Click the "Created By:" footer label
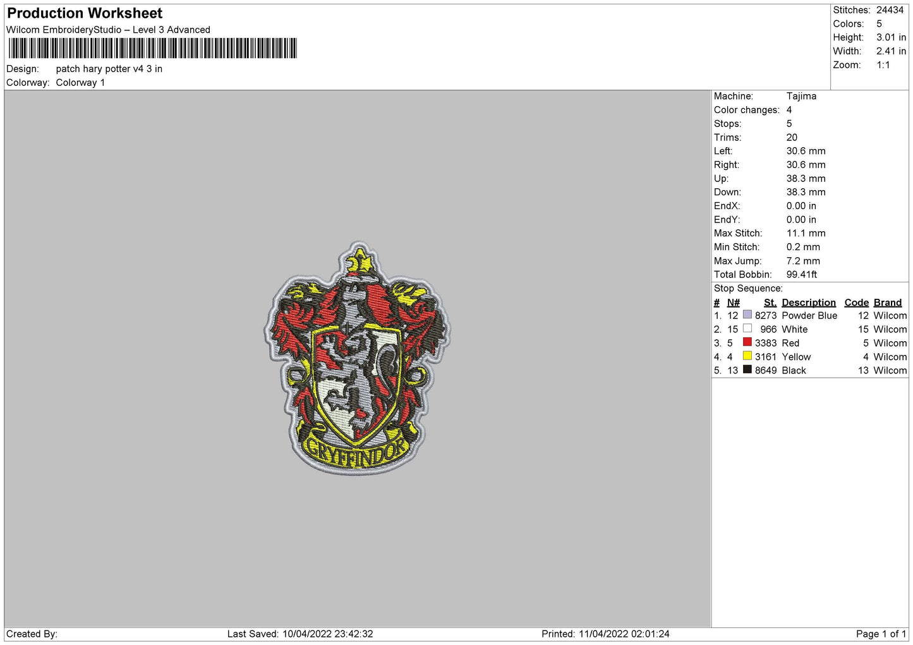The width and height of the screenshot is (913, 645). [32, 634]
